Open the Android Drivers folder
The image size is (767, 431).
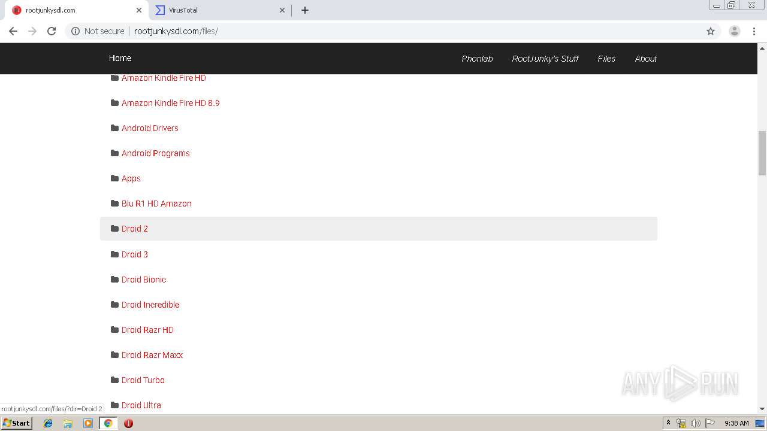(x=150, y=128)
